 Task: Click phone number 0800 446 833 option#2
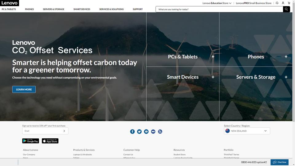(x=254, y=162)
